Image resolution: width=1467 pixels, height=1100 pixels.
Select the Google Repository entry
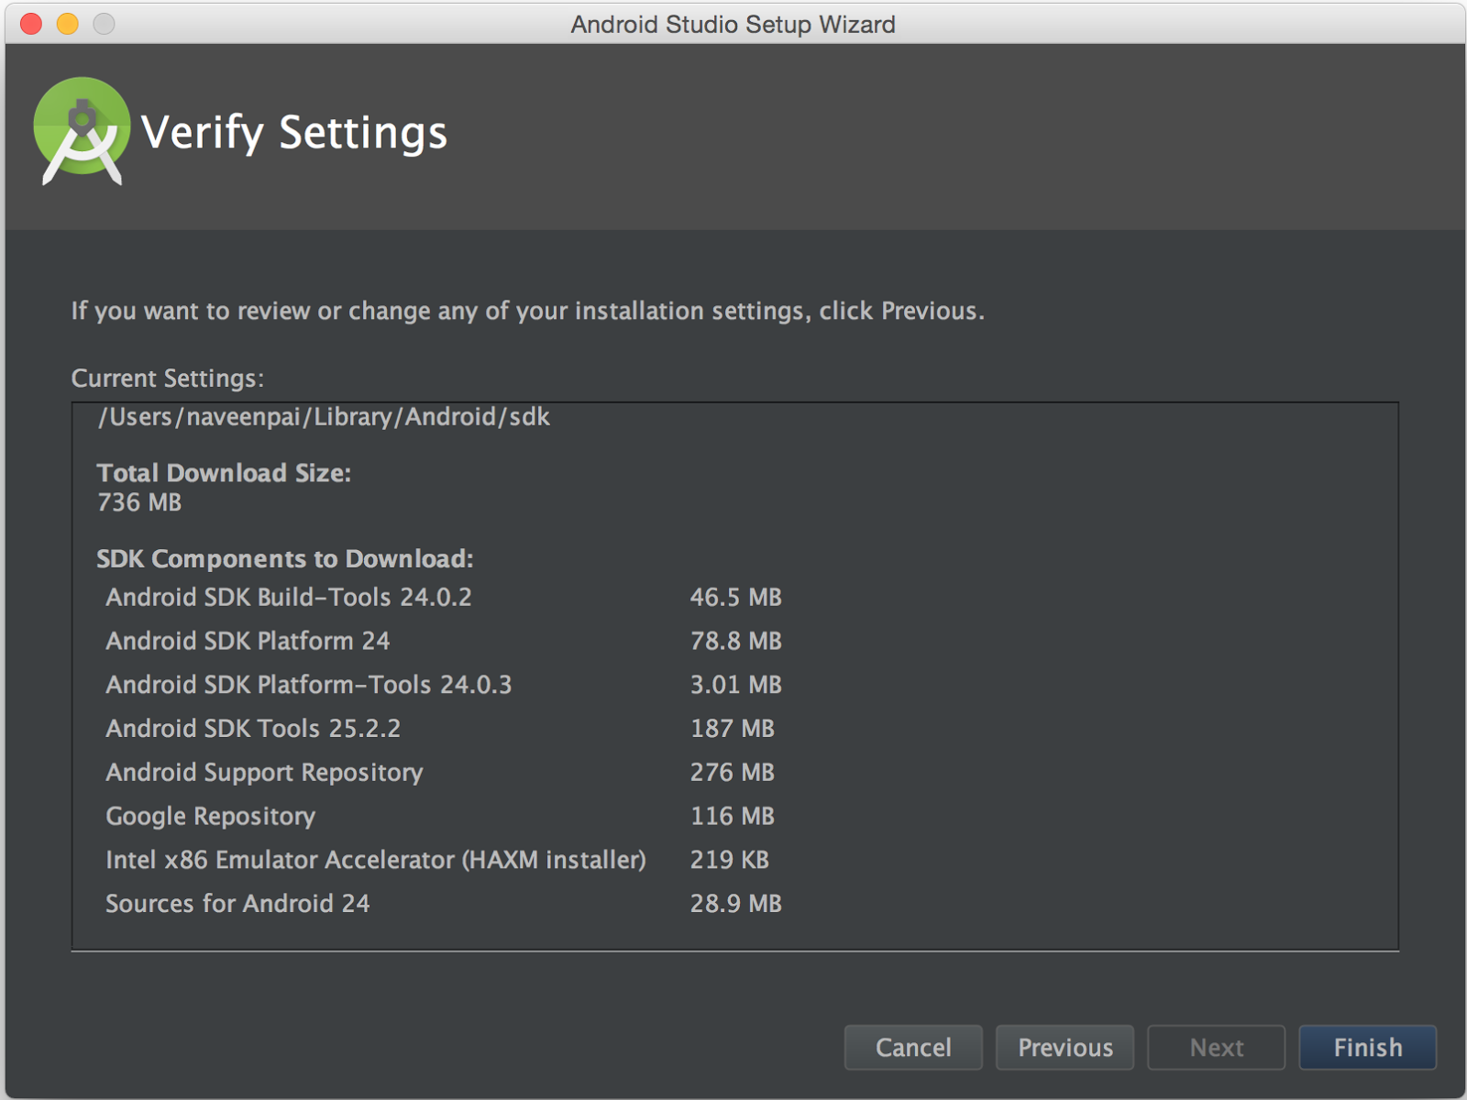coord(211,816)
